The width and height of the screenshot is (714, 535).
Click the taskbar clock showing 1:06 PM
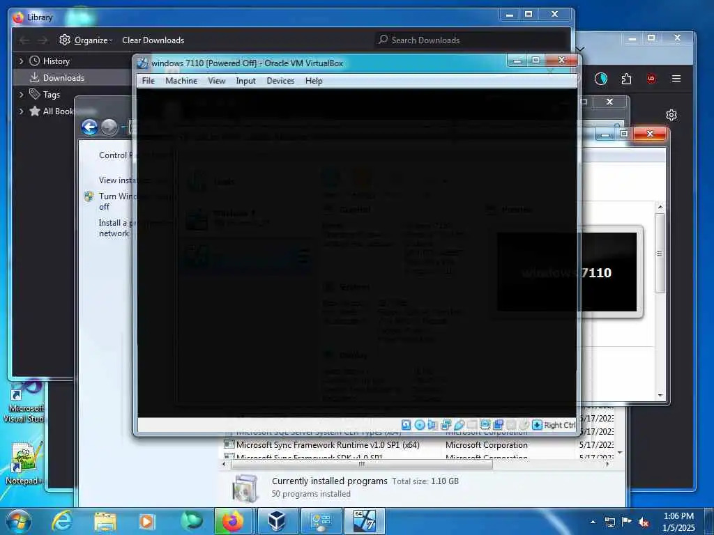click(x=678, y=522)
